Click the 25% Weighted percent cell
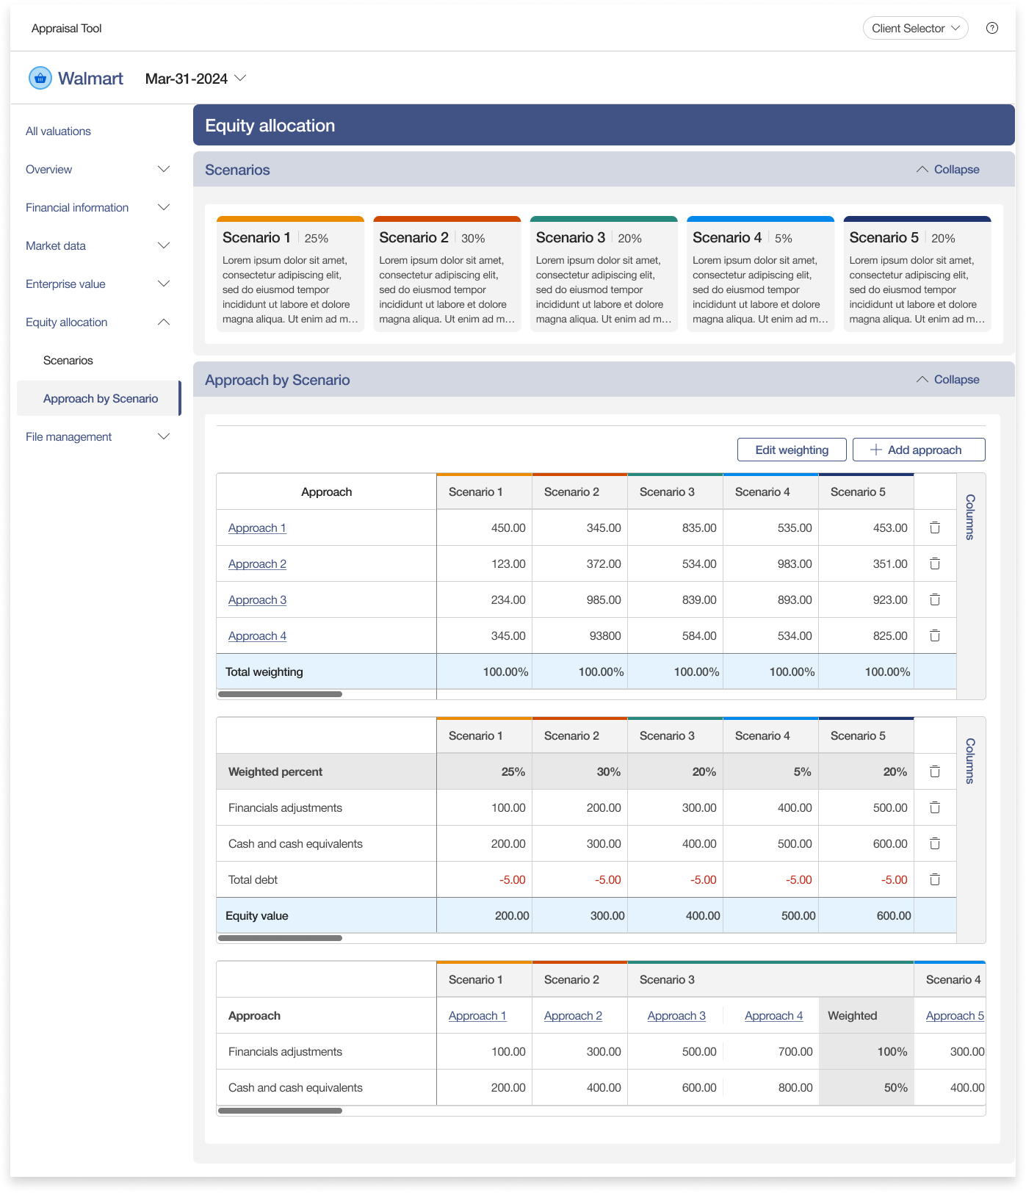Screen dimensions: 1026x1193 click(x=485, y=771)
